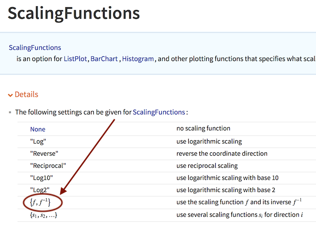The image size is (316, 230).
Task: Open the ListPlot documentation link
Action: [75, 59]
